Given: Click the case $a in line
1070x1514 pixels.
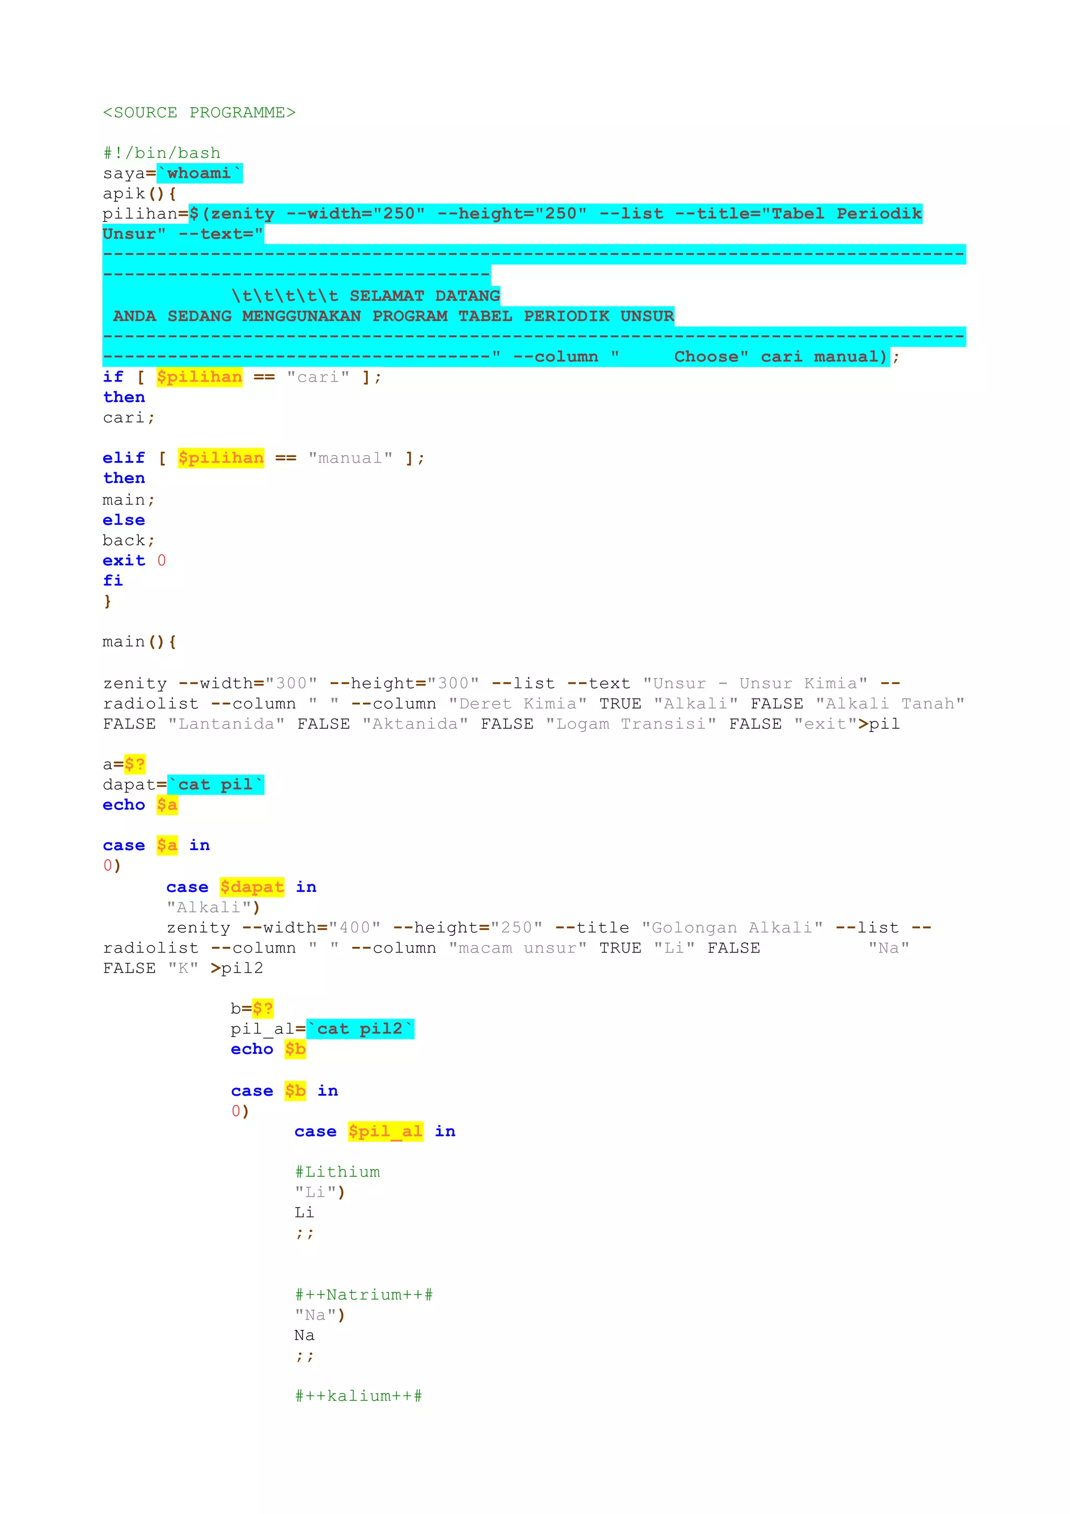Looking at the screenshot, I should tap(156, 845).
